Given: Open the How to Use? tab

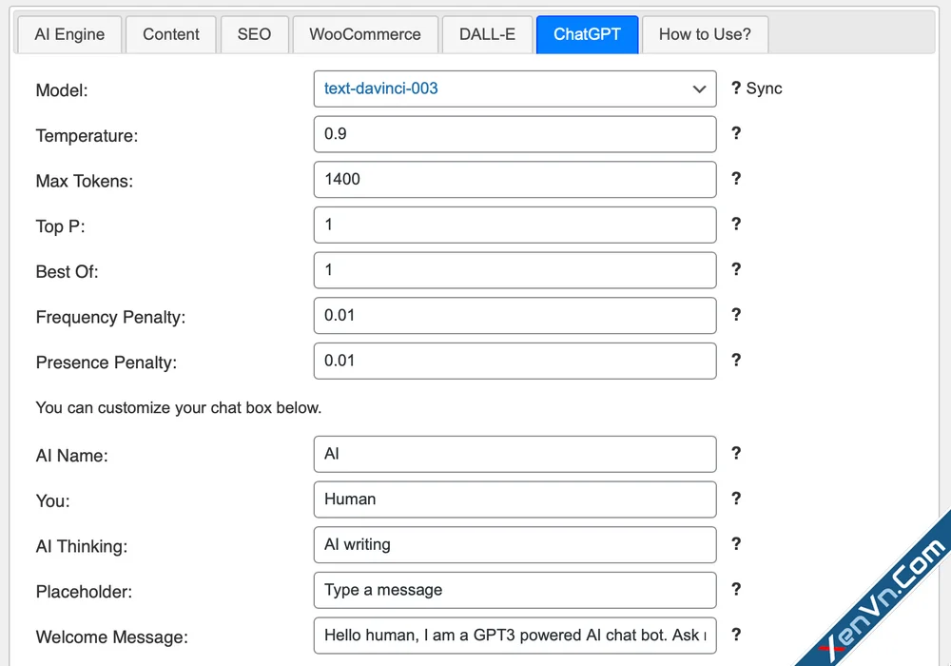Looking at the screenshot, I should (x=705, y=34).
